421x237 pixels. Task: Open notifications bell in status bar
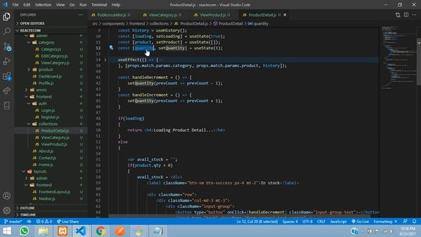pyautogui.click(x=414, y=221)
